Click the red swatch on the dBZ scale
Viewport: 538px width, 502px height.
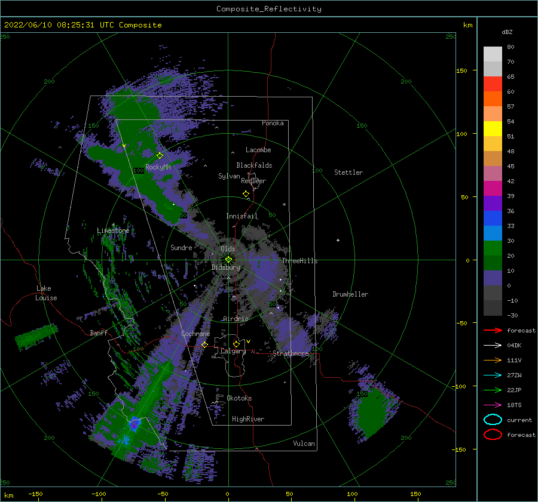(493, 84)
